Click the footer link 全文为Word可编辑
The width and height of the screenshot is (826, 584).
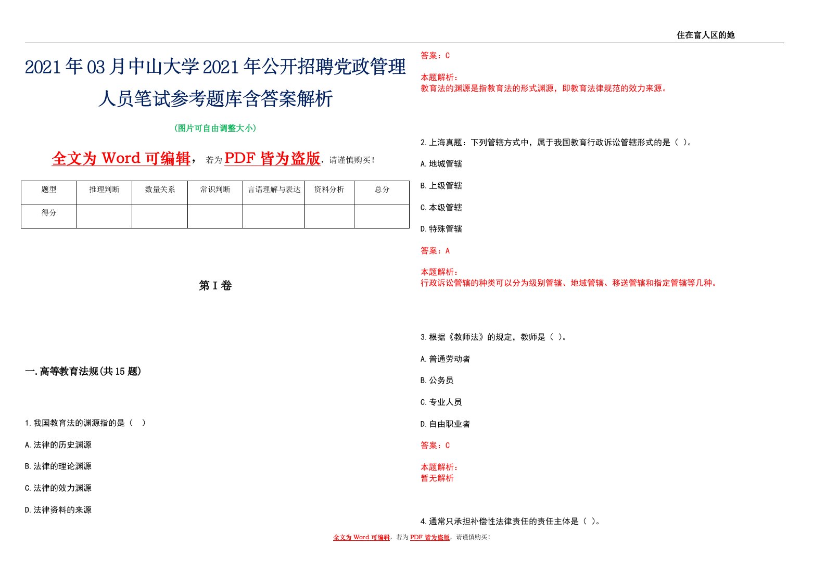point(361,537)
